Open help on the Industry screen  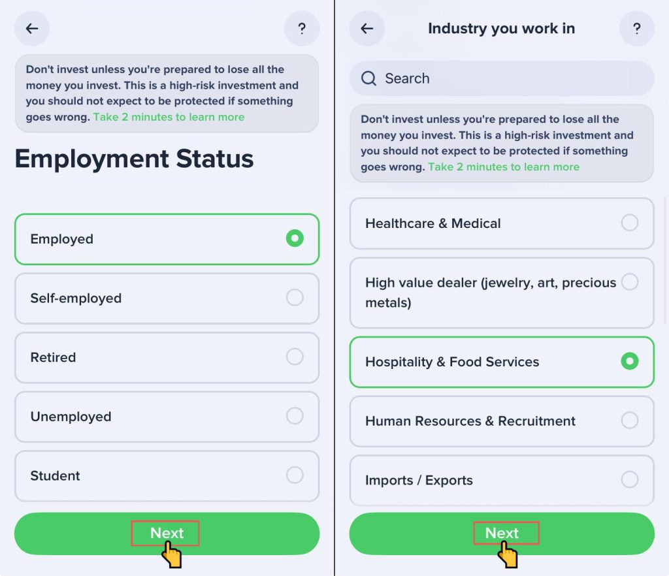point(636,29)
